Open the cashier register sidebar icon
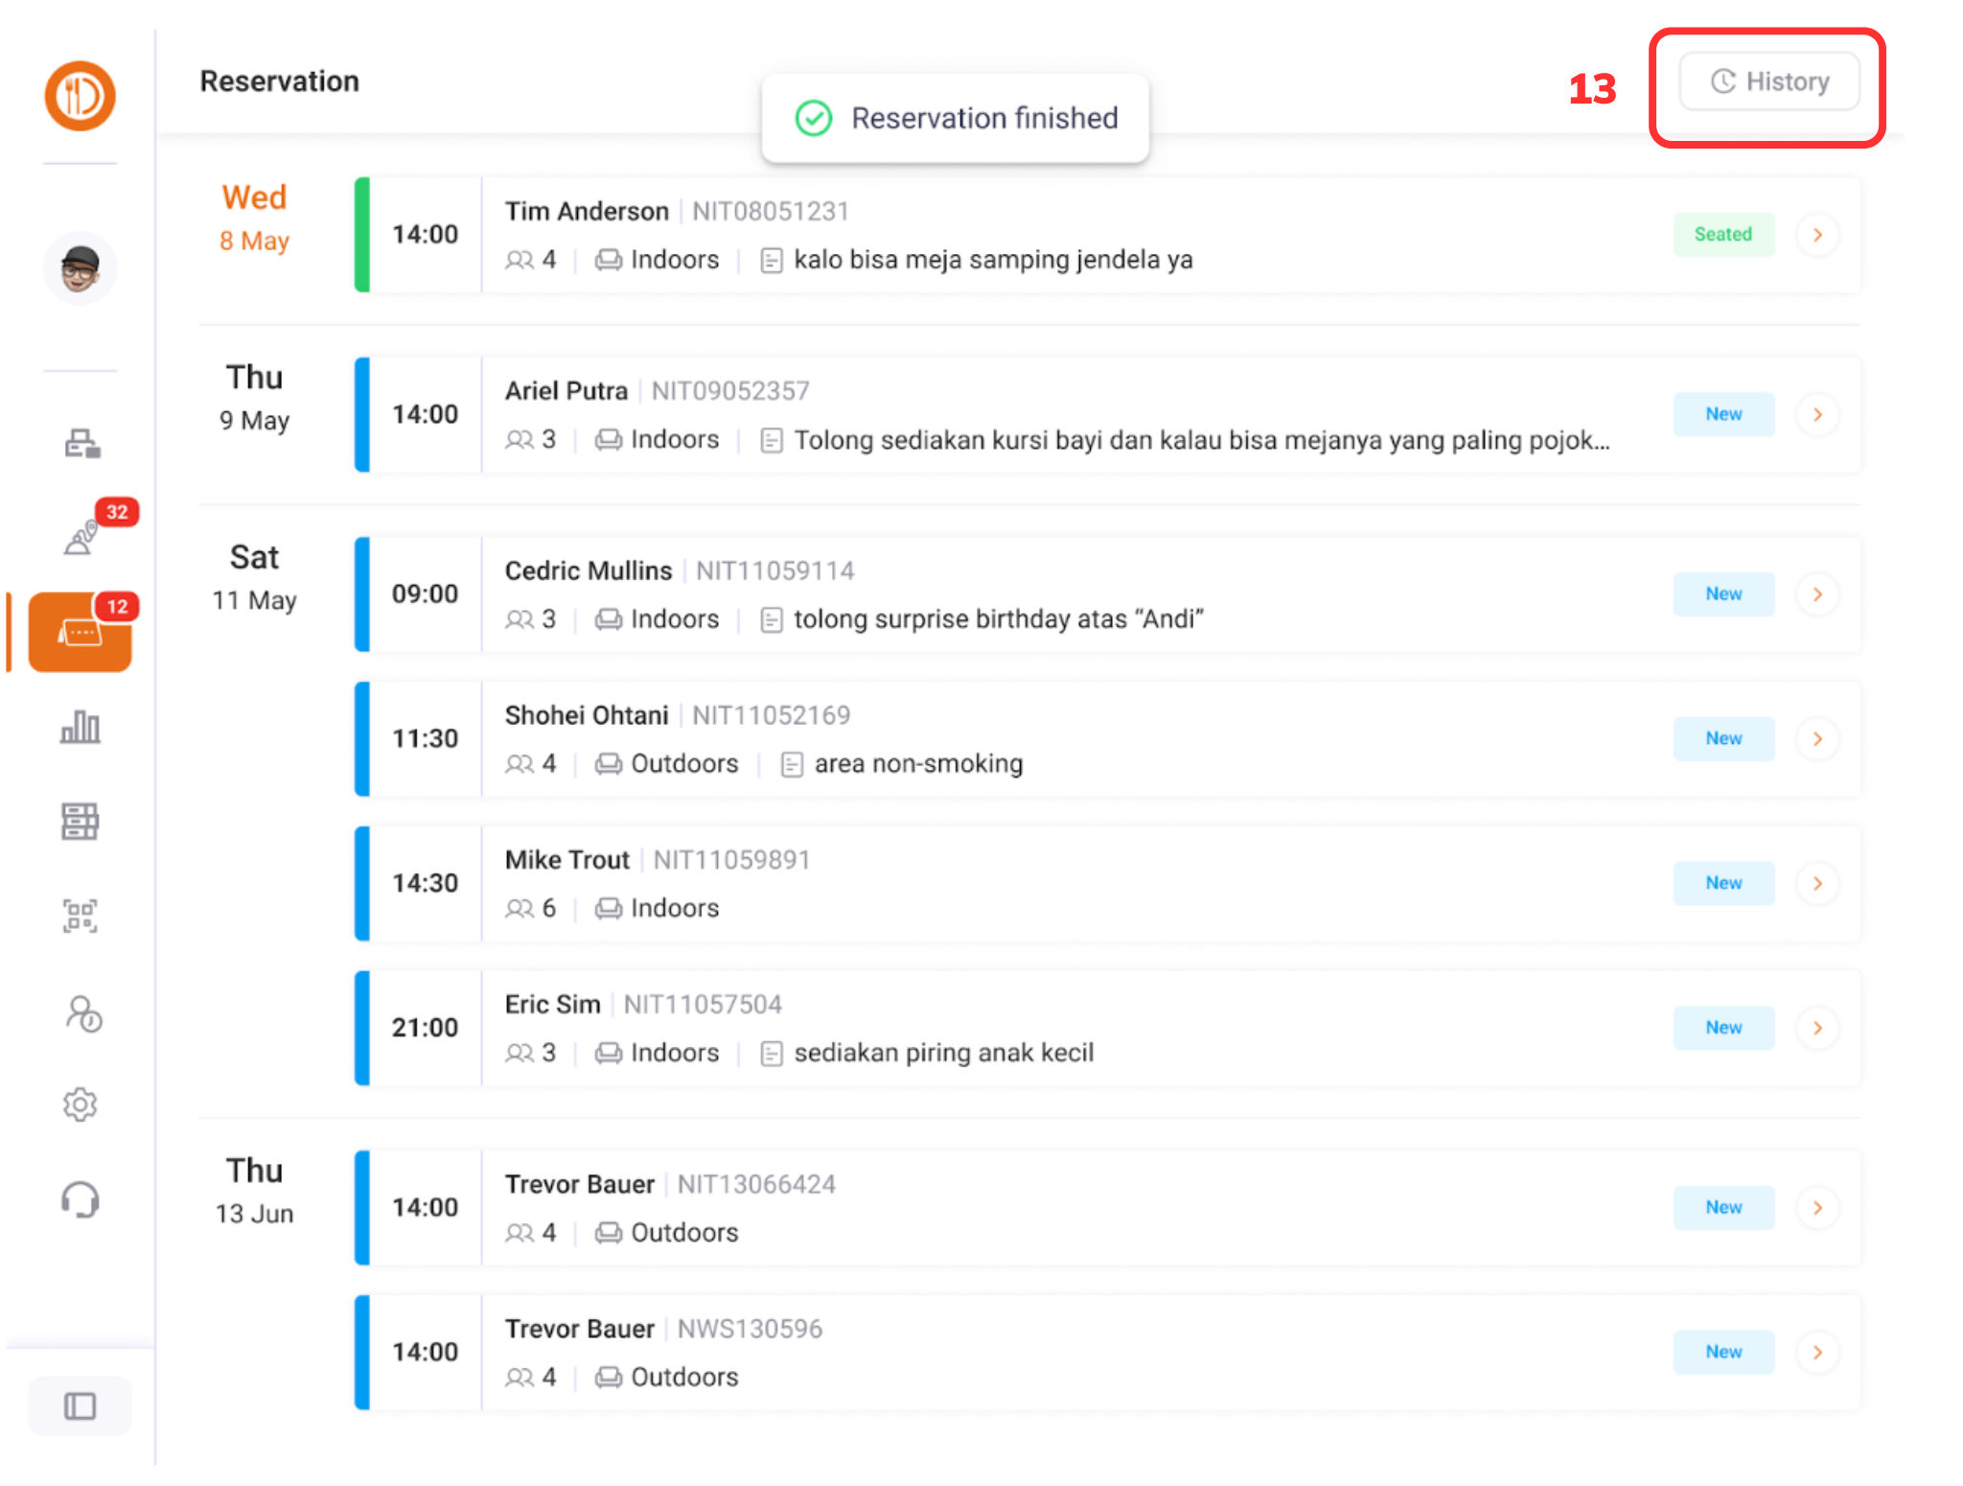 81,443
